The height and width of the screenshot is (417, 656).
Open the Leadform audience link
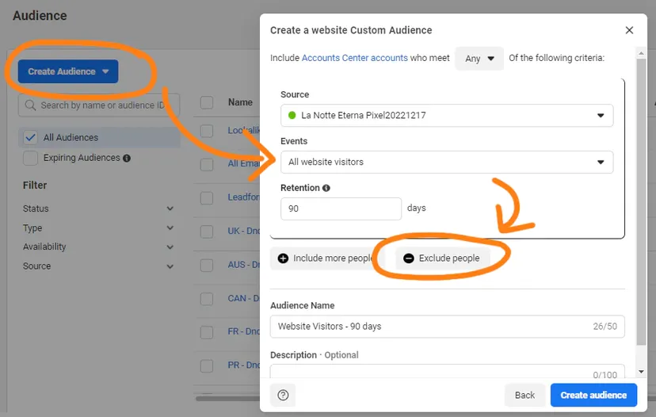[243, 197]
